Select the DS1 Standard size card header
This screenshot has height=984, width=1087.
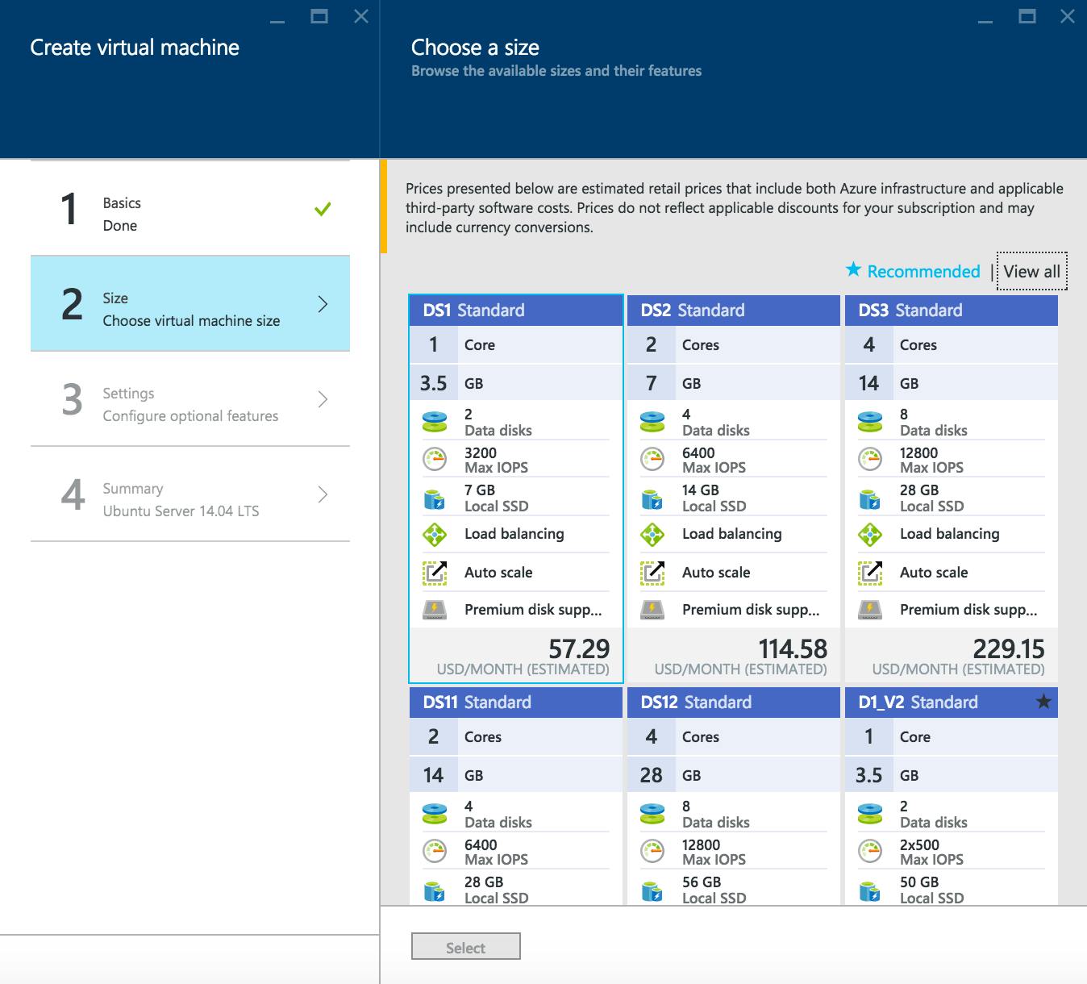click(x=516, y=311)
